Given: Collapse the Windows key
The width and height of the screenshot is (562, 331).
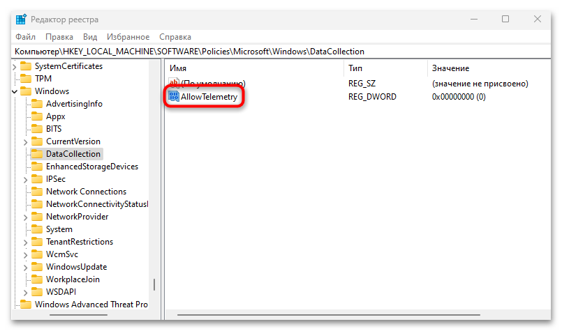Looking at the screenshot, I should (x=15, y=91).
